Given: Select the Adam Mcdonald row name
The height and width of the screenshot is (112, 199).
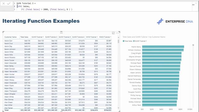Looking at the screenshot, I should (11, 83).
